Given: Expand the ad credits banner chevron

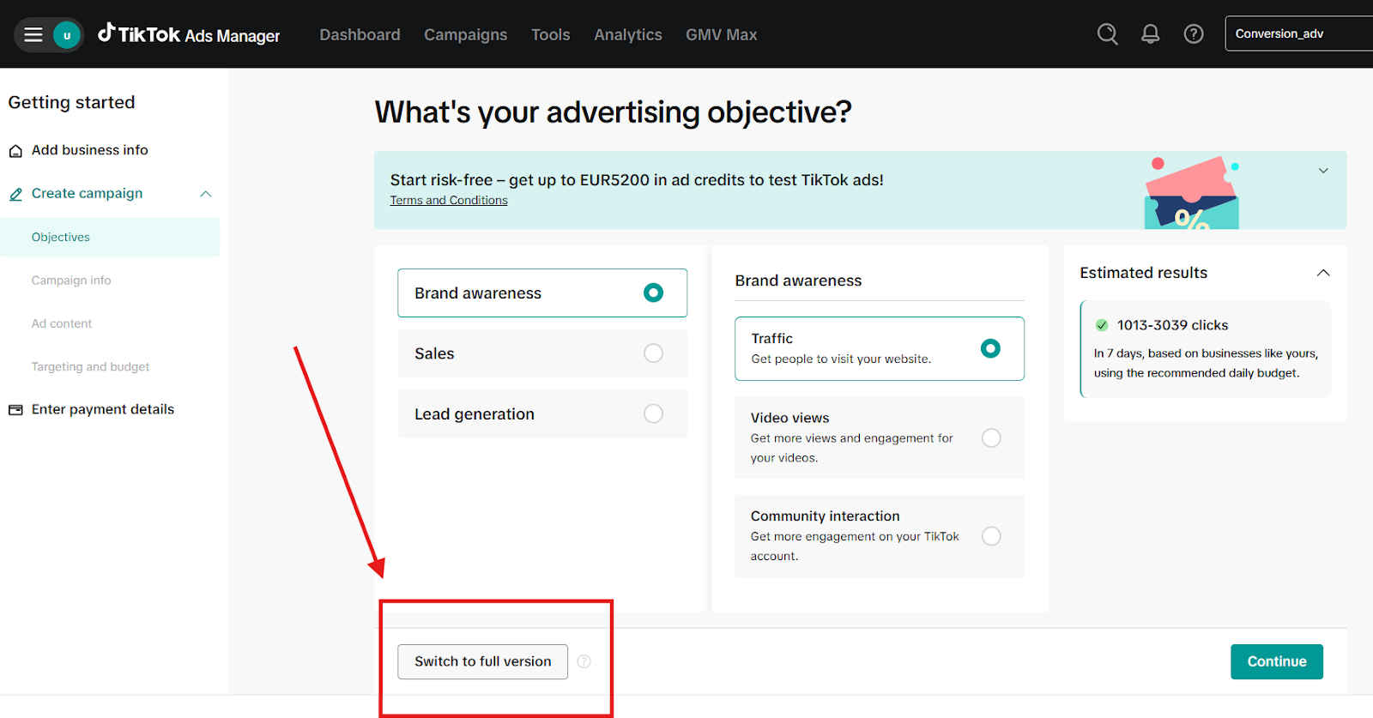Looking at the screenshot, I should coord(1323,171).
